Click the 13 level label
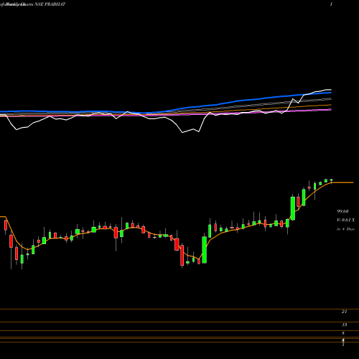Image resolution: width=359 pixels, height=359 pixels. coord(344,325)
